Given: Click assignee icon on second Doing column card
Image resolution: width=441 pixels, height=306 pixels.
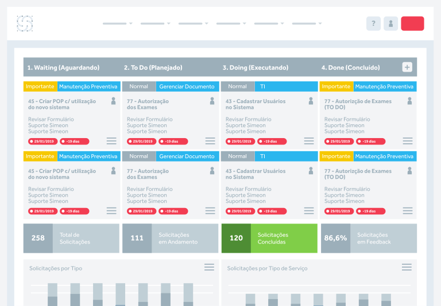Looking at the screenshot, I should pos(311,171).
